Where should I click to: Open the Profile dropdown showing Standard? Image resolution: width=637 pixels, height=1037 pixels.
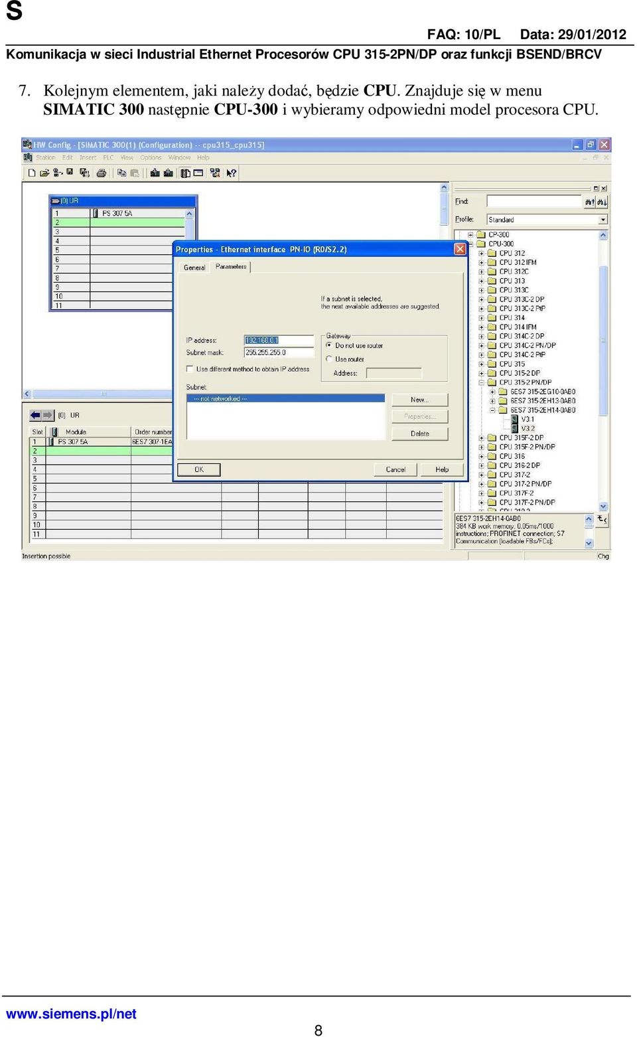click(602, 220)
